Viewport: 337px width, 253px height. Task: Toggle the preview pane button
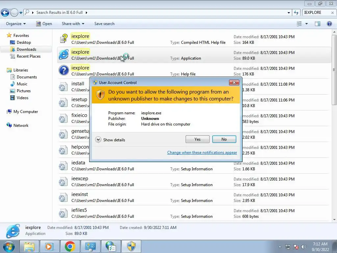point(318,24)
